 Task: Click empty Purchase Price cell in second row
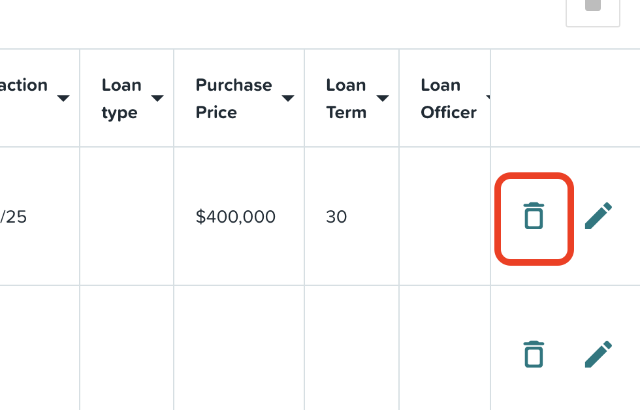pyautogui.click(x=239, y=348)
